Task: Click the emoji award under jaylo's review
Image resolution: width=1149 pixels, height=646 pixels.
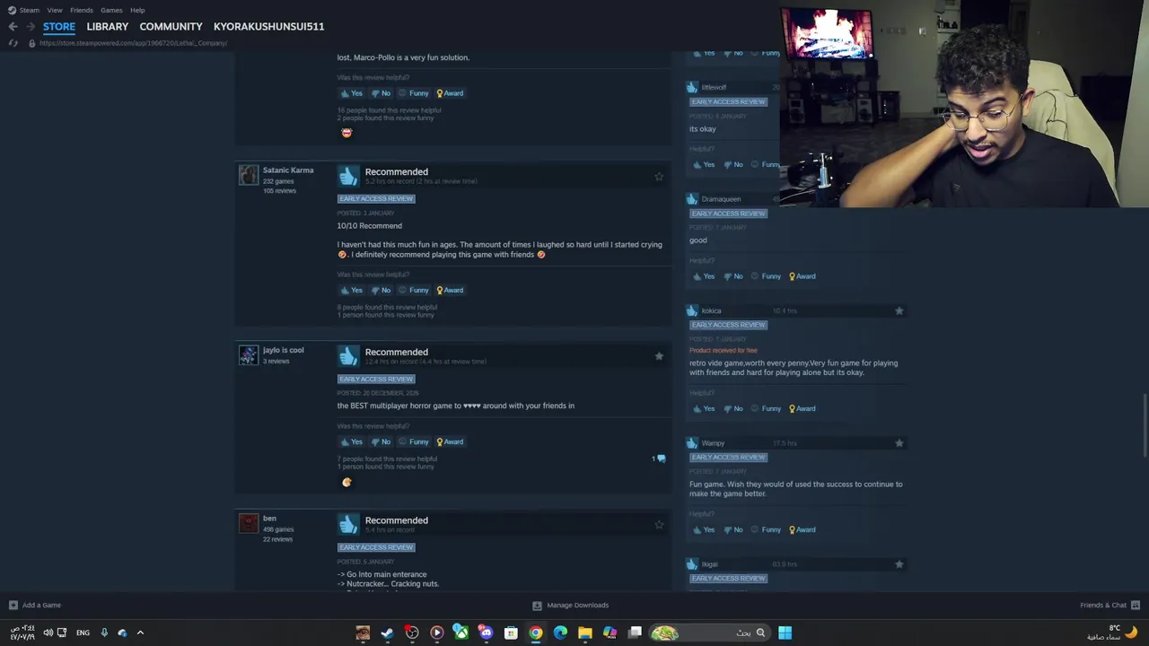Action: tap(346, 482)
